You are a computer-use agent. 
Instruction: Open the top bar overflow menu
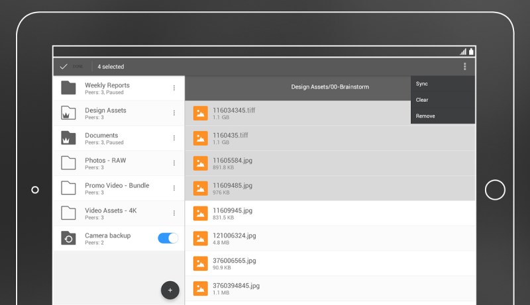tap(465, 66)
